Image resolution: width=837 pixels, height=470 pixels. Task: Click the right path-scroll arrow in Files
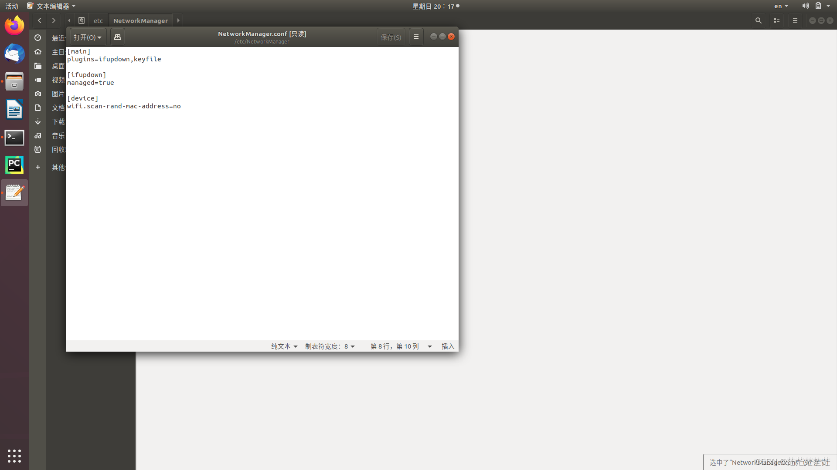178,20
